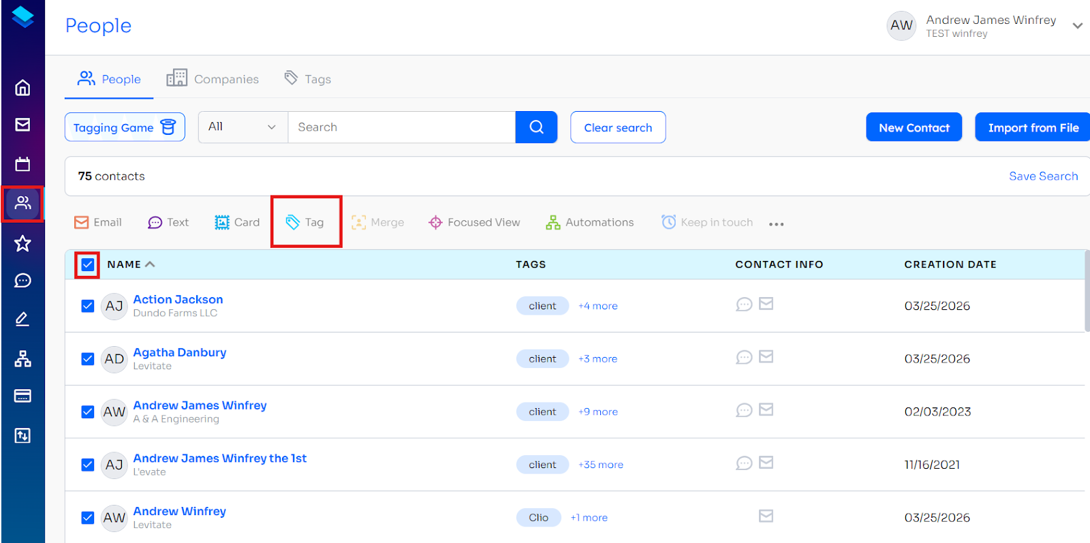Click the Search input field
The width and height of the screenshot is (1090, 543).
pos(402,127)
